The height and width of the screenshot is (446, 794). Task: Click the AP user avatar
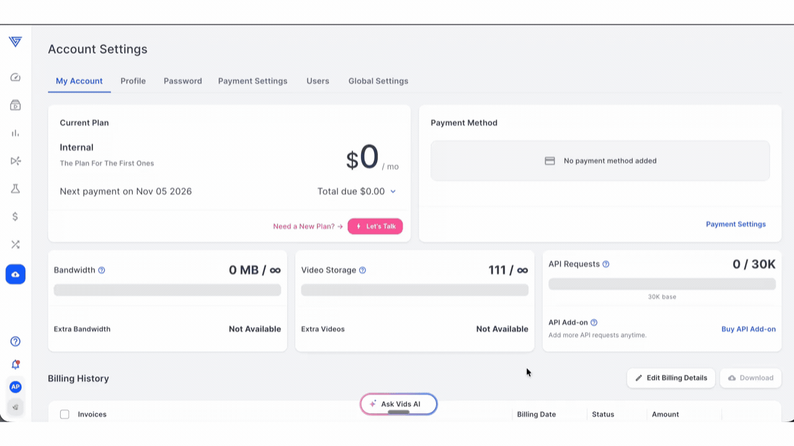(x=16, y=387)
